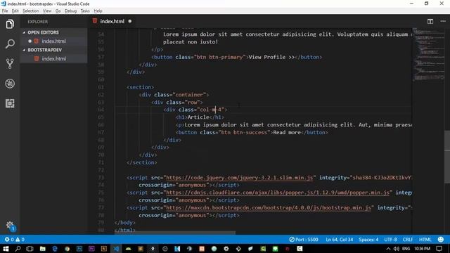
Task: Click Ln 64, Col 34 to go to line
Action: (x=339, y=240)
